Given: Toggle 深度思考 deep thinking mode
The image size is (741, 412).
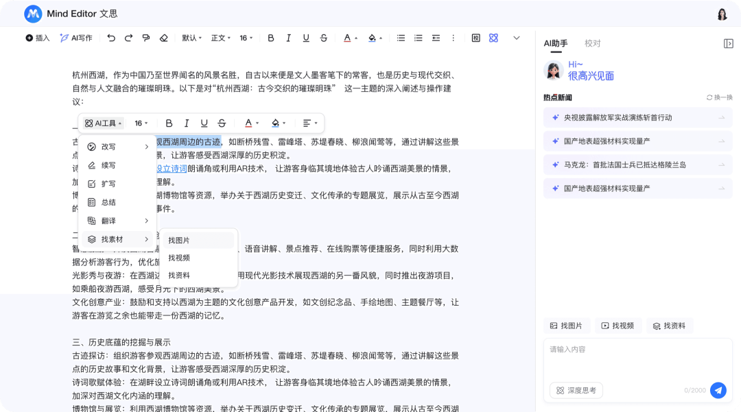Looking at the screenshot, I should [x=576, y=390].
